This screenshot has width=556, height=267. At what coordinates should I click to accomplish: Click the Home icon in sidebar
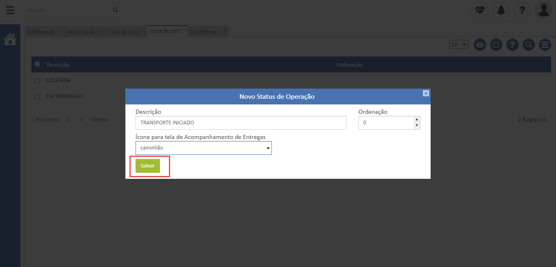(x=10, y=39)
